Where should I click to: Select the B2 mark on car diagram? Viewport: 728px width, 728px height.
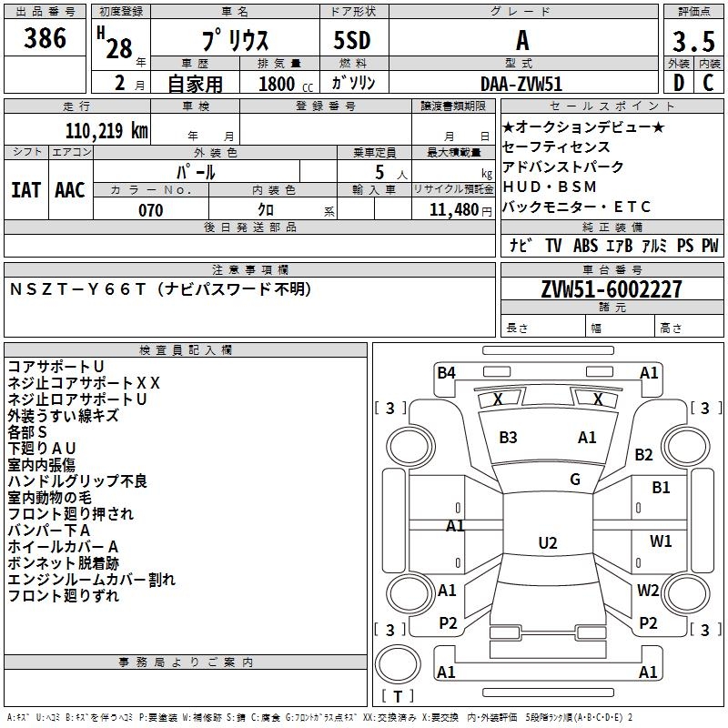click(644, 455)
